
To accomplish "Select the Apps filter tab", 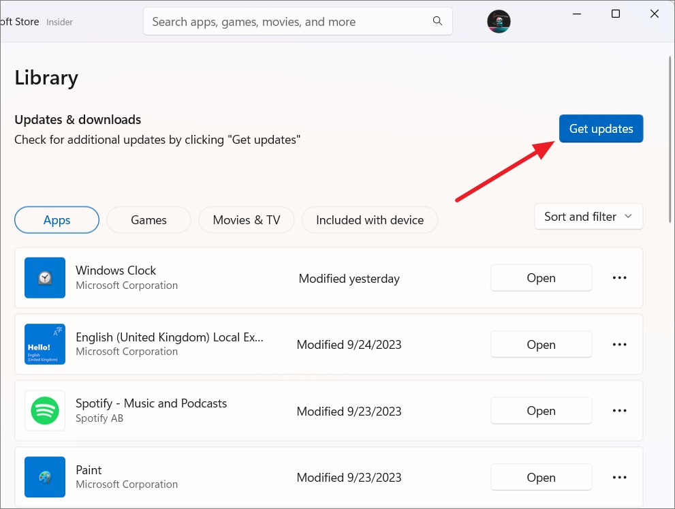I will click(57, 220).
